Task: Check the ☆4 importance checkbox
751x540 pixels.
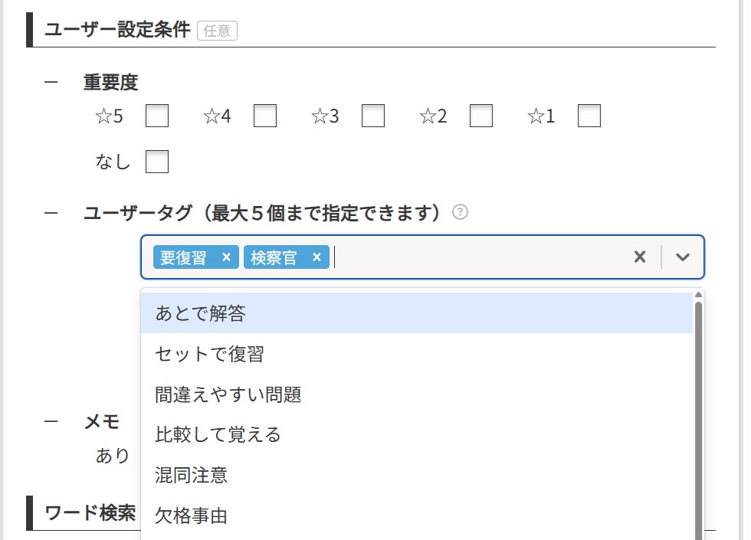Action: point(265,116)
